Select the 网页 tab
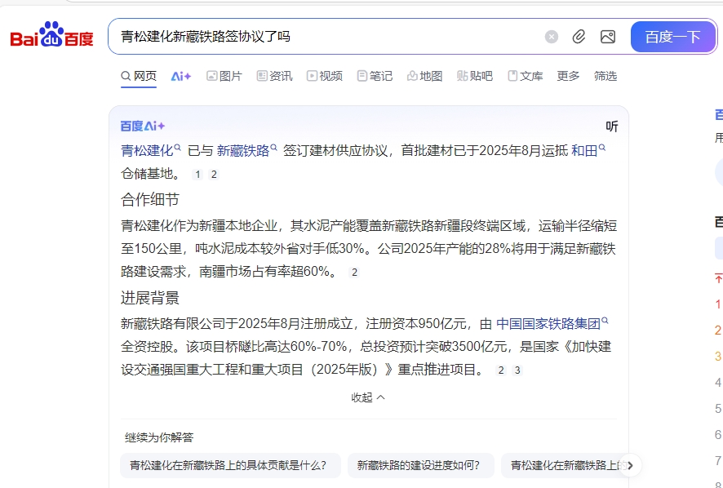Screen dimensions: 723x488 click(x=139, y=76)
